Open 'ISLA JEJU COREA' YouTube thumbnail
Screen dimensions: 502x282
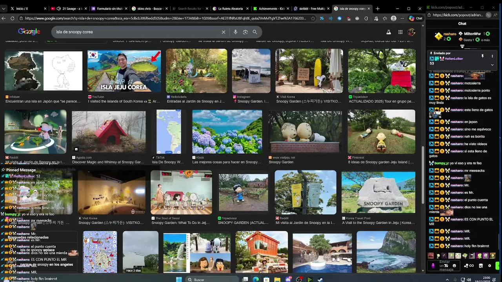[124, 71]
